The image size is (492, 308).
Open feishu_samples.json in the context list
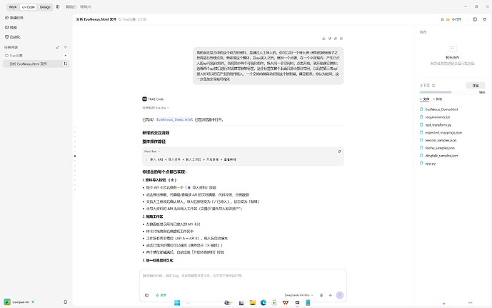point(440,148)
